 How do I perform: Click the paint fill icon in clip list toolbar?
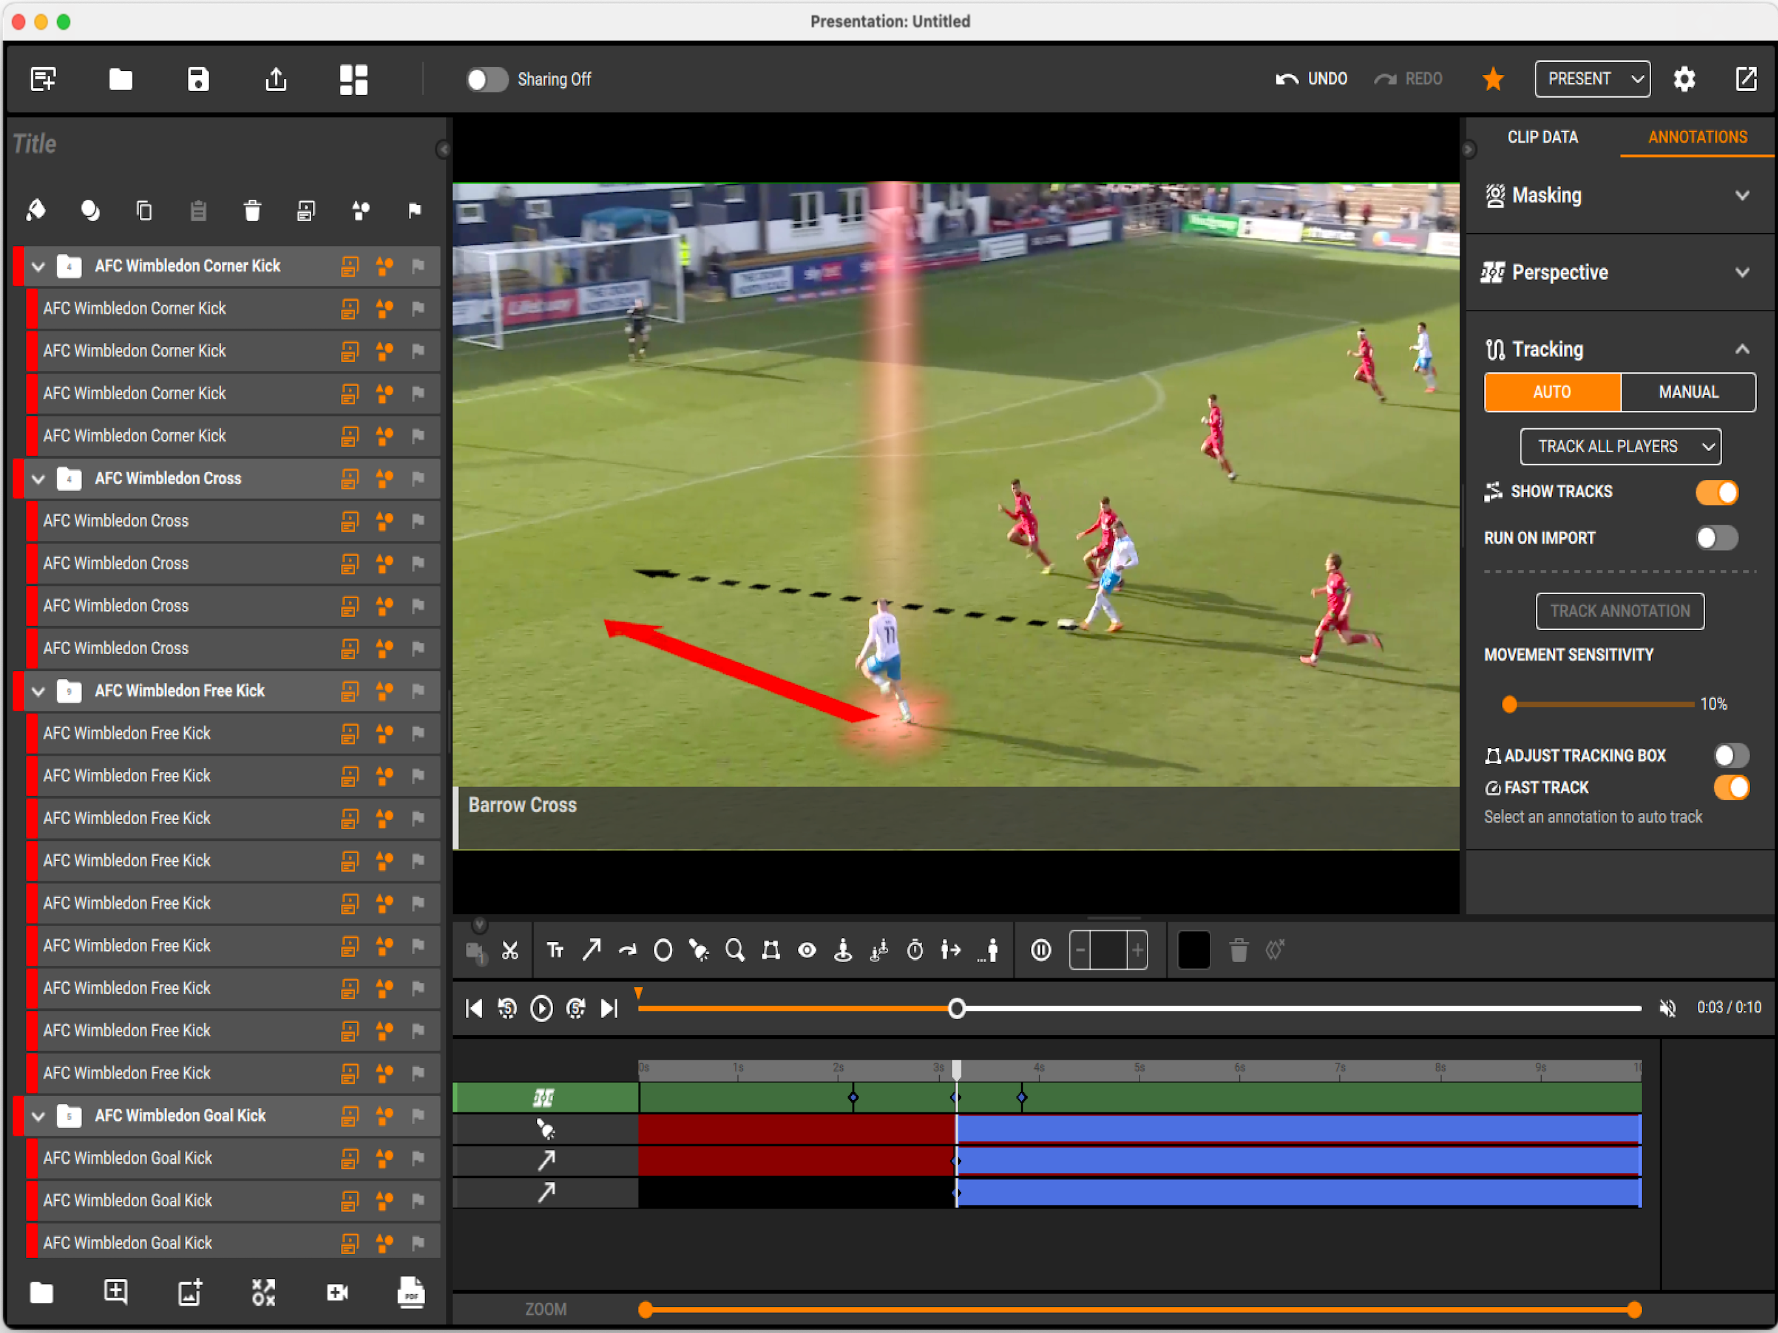pos(36,210)
